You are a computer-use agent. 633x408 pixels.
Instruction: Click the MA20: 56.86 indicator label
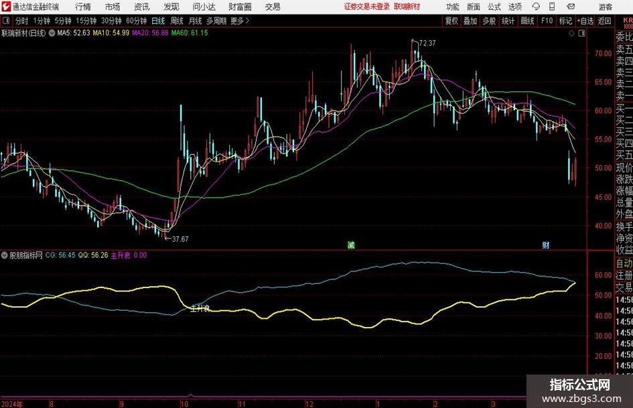[150, 33]
